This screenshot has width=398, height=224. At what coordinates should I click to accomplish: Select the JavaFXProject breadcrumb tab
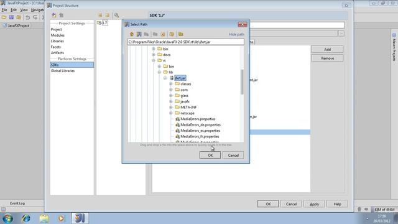click(16, 26)
